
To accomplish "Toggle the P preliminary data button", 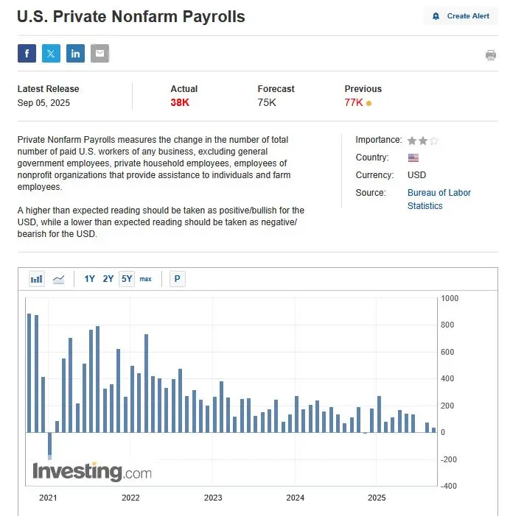I will point(178,279).
